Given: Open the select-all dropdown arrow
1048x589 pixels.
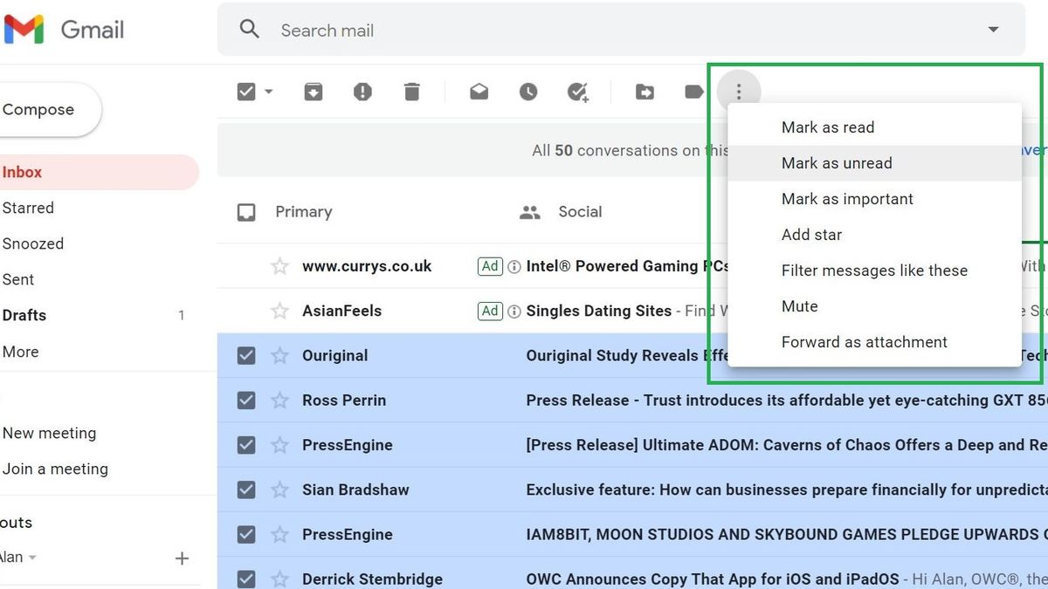Looking at the screenshot, I should (267, 91).
